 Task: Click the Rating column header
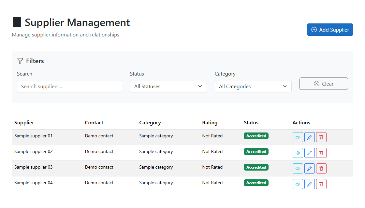coord(210,123)
